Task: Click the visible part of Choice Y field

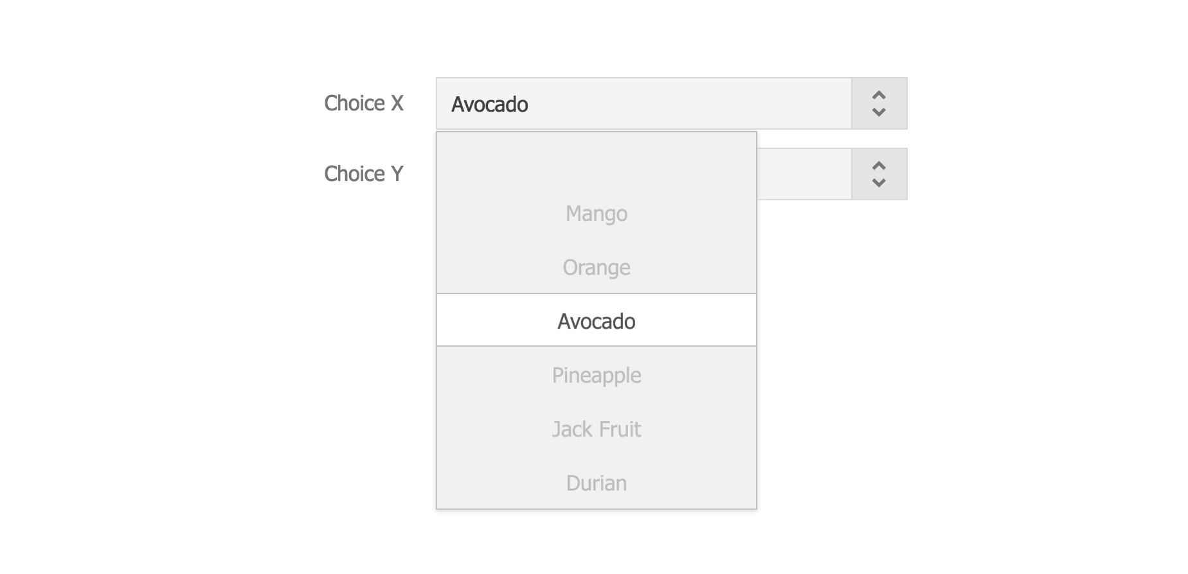Action: (x=804, y=174)
